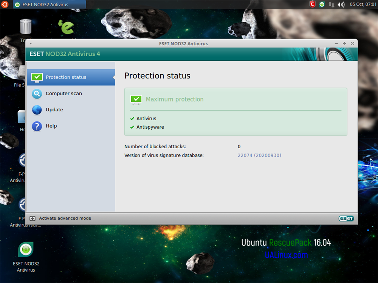Screen dimensions: 378x283
Task: Open virus signature database version 22074 link
Action: (259, 155)
